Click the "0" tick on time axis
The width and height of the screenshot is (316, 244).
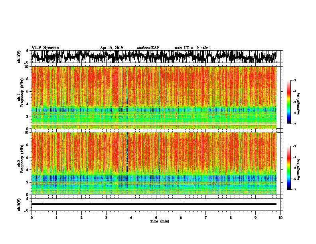[32, 218]
